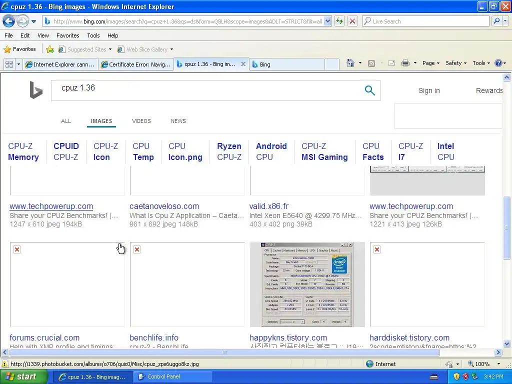Select the Ryzen CPU-Z related search
This screenshot has width=512, height=384.
click(229, 151)
